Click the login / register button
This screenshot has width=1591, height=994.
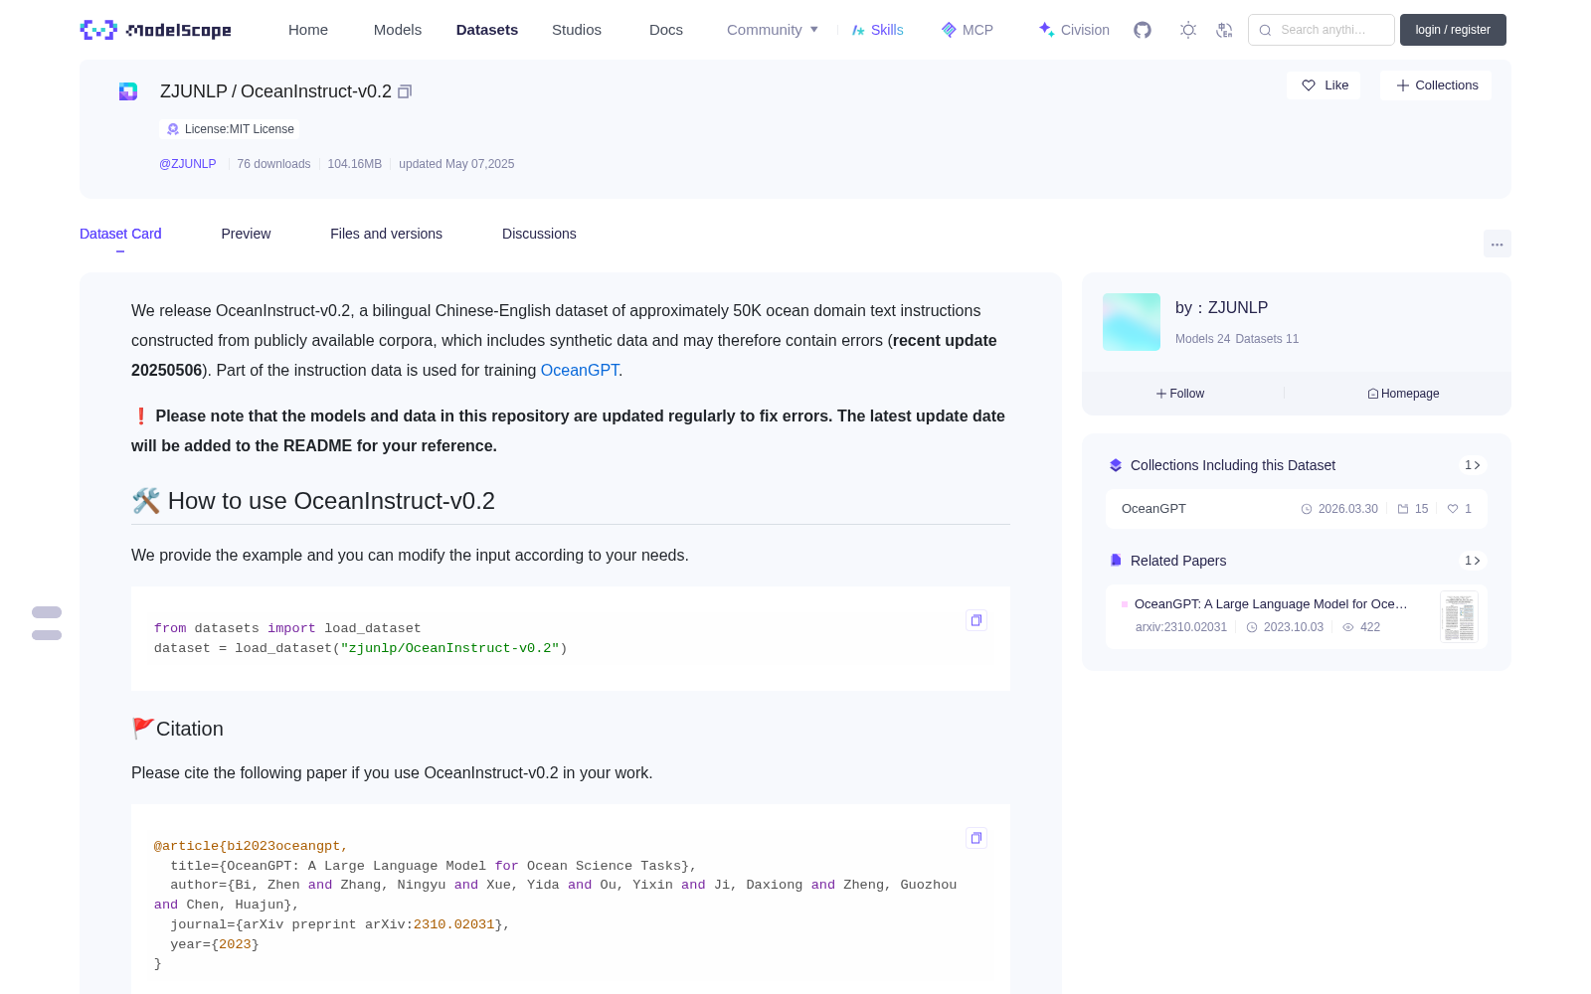pos(1453,30)
